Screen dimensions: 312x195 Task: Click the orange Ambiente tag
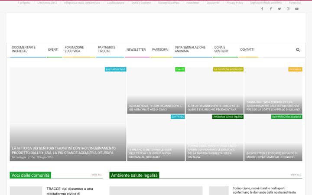click(x=295, y=69)
